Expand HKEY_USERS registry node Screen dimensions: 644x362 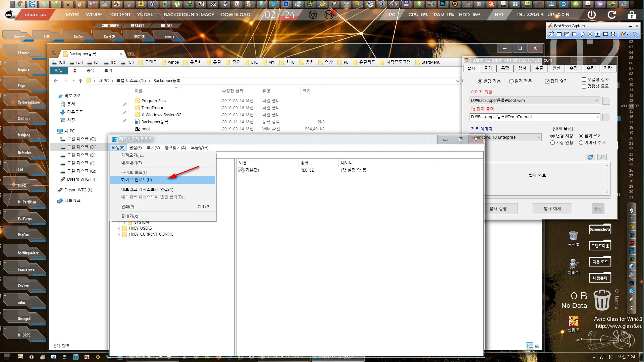[x=119, y=229]
